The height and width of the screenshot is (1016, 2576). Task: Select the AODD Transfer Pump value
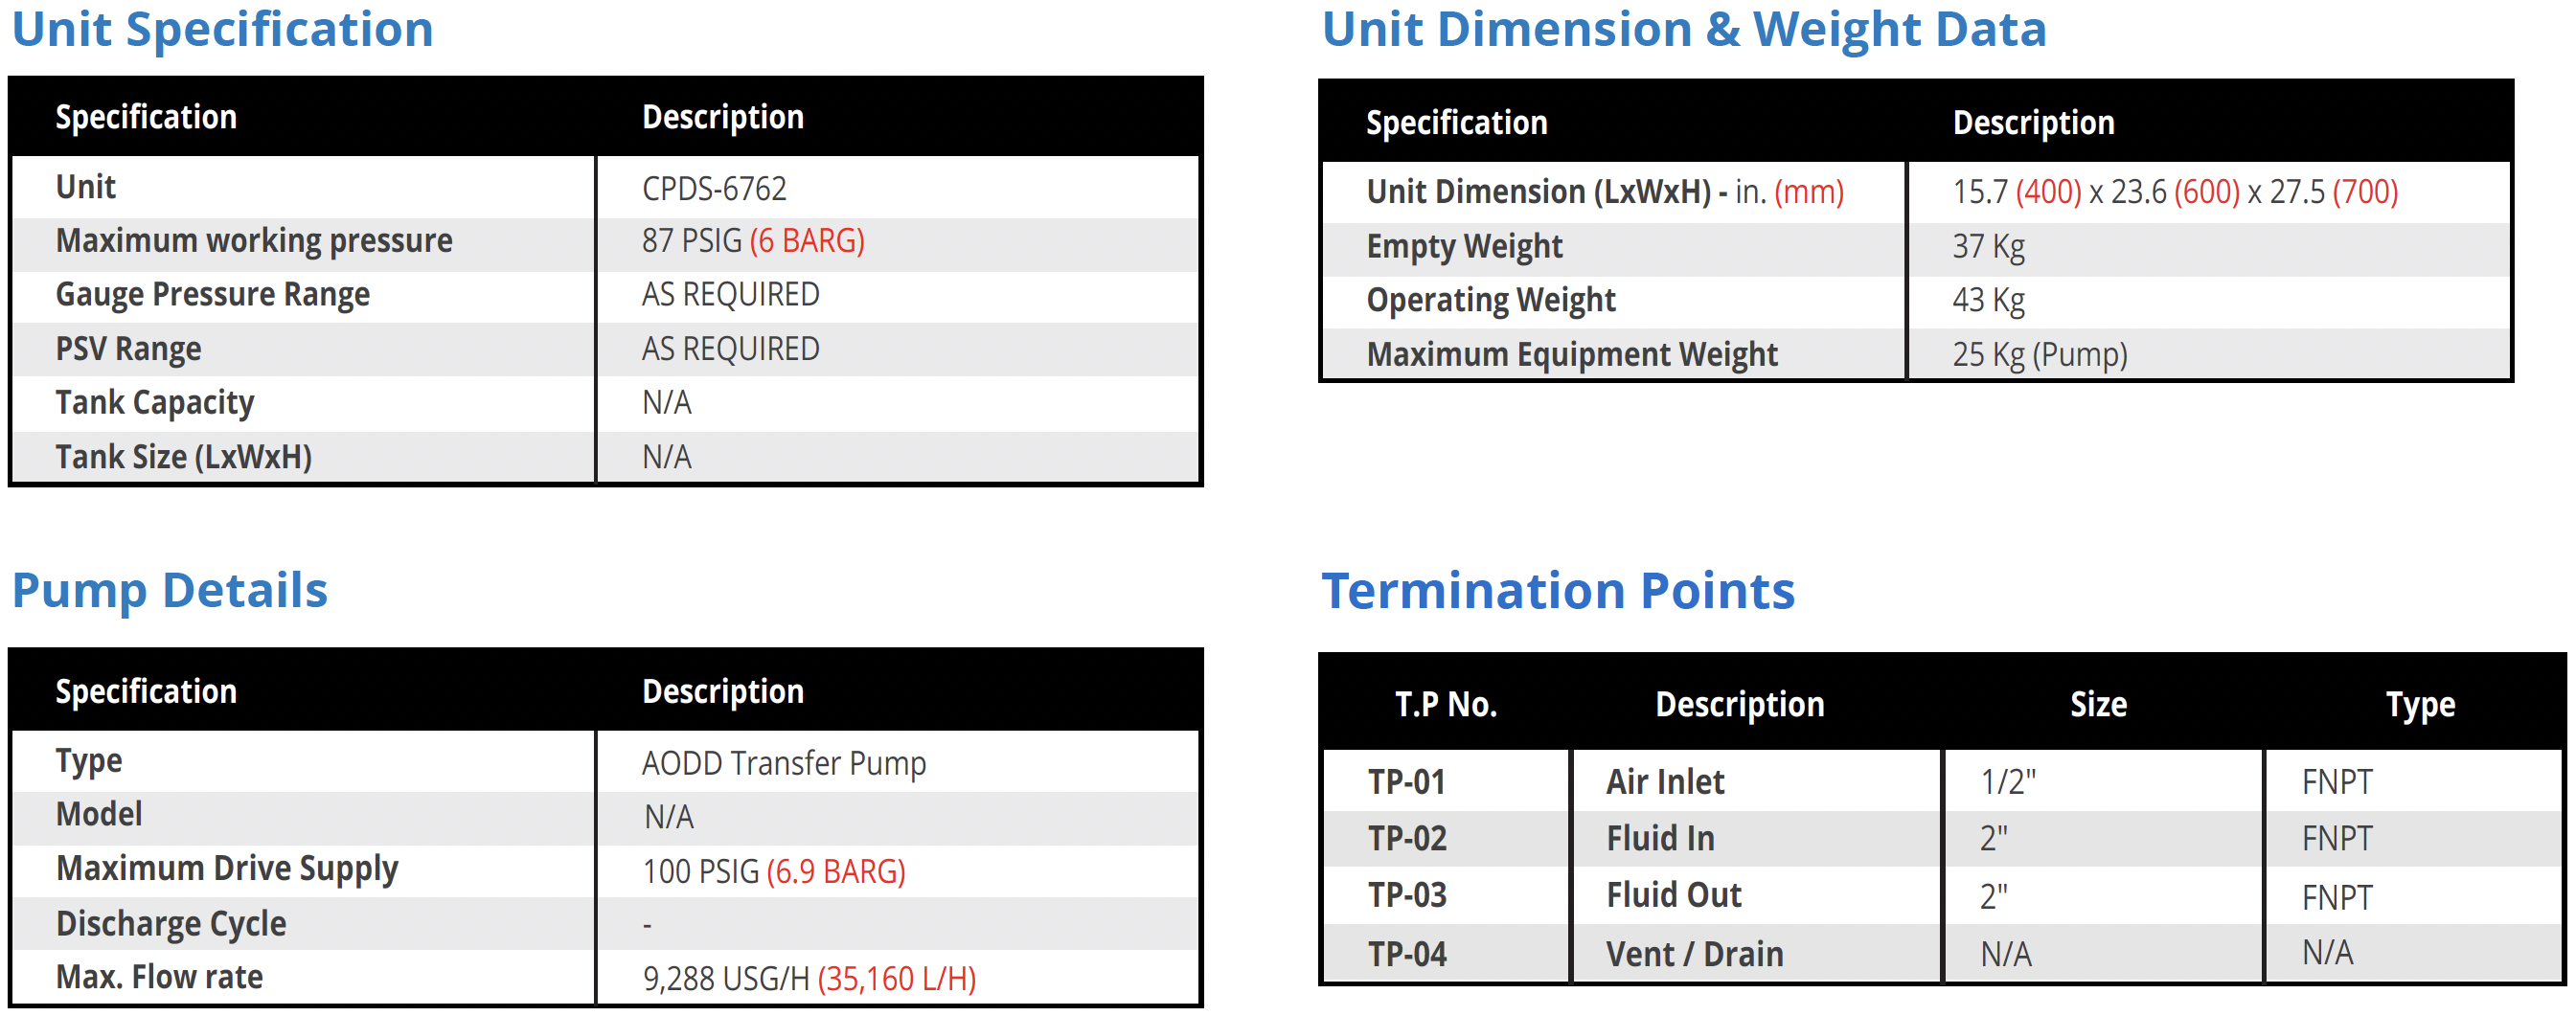783,763
